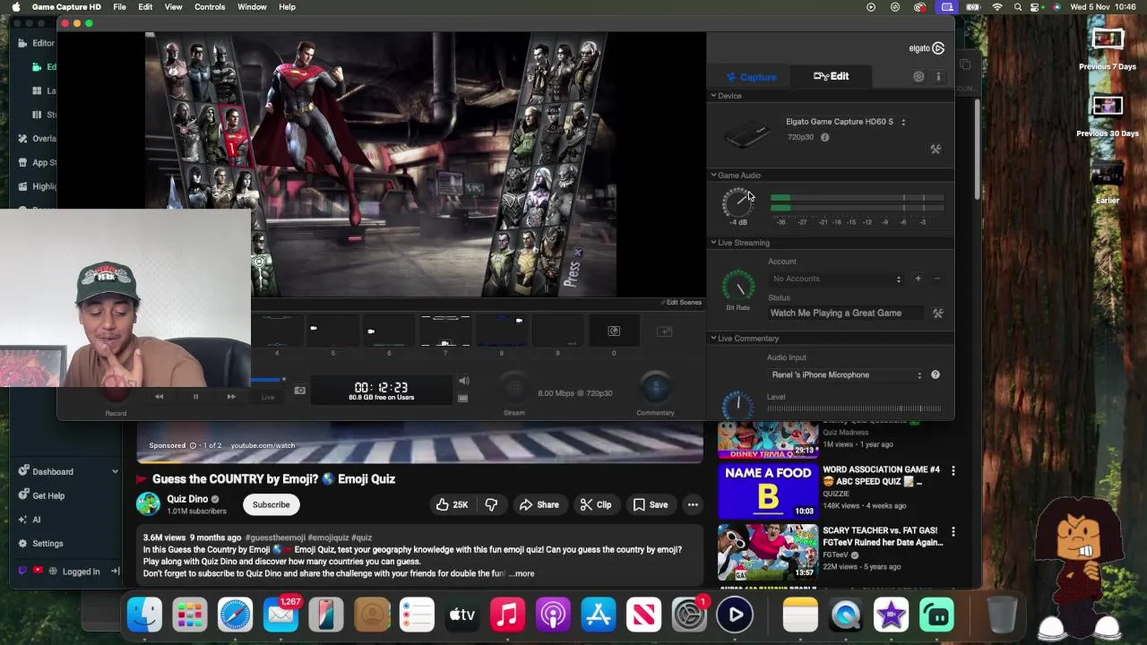The height and width of the screenshot is (645, 1147).
Task: Collapse the Live Streaming section
Action: [x=714, y=243]
